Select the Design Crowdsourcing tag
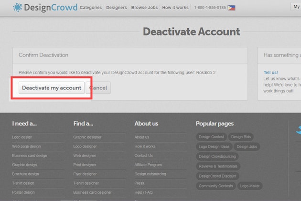The width and height of the screenshot is (301, 201). 217,156
